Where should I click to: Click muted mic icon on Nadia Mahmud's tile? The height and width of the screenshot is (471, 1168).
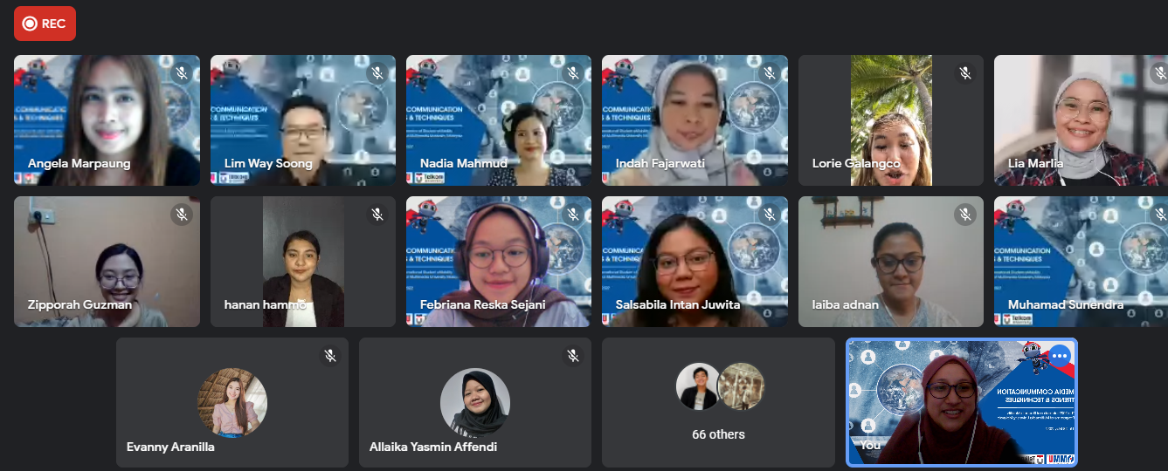573,73
